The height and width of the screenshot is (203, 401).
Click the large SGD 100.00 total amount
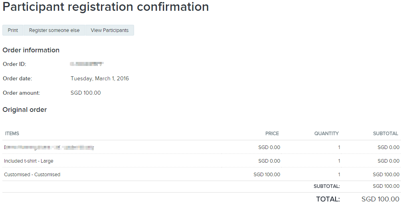(380, 199)
